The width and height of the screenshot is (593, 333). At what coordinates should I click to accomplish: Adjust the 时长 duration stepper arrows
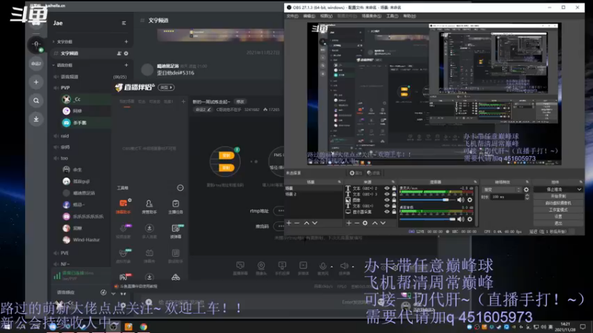point(527,197)
